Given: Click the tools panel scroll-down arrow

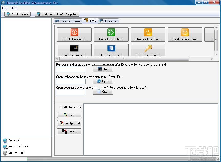Looking at the screenshot, I should click(x=216, y=54).
